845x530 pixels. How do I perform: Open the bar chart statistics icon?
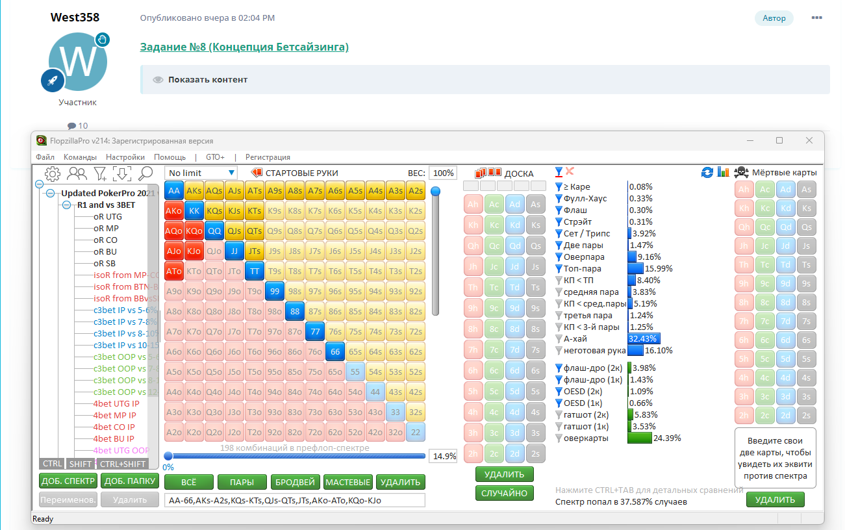coord(724,172)
